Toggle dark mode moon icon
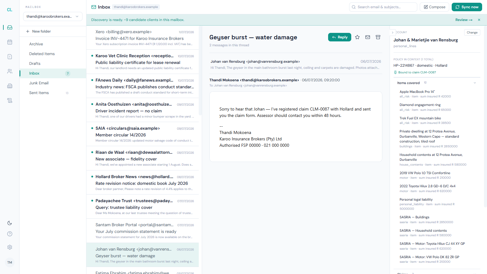 click(10, 223)
